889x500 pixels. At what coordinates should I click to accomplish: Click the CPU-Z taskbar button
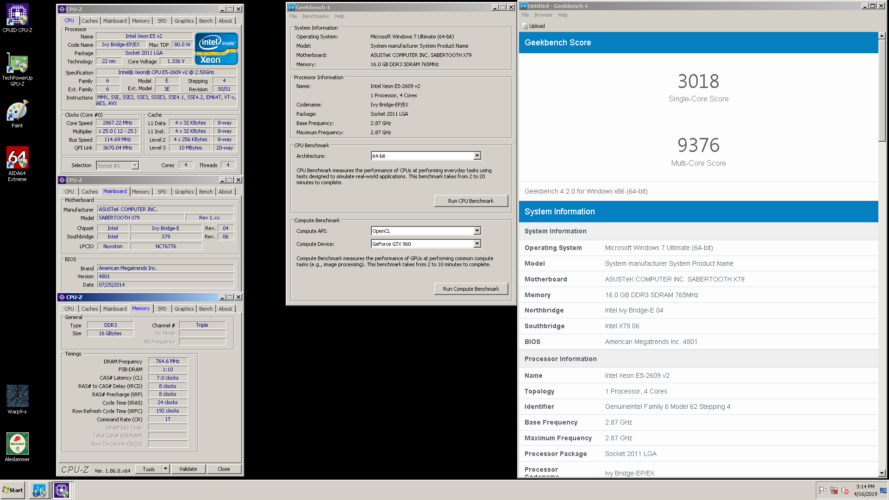tap(62, 490)
